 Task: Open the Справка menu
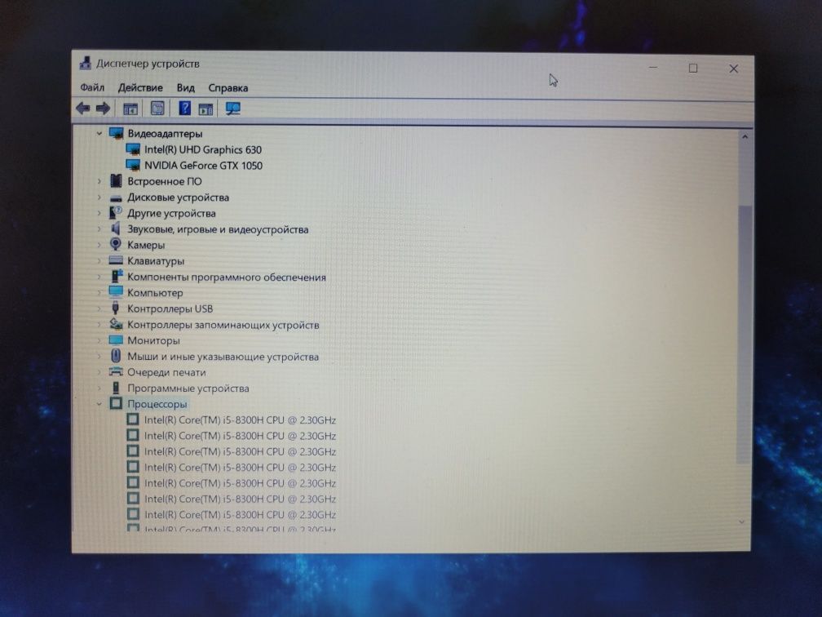[x=228, y=87]
